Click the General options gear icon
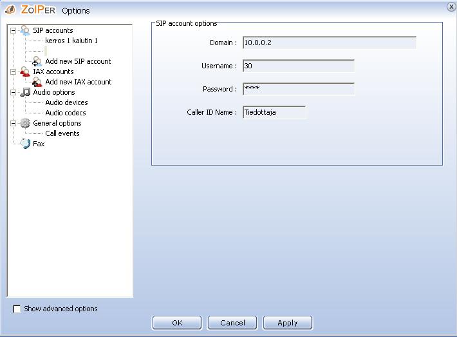 click(x=25, y=123)
